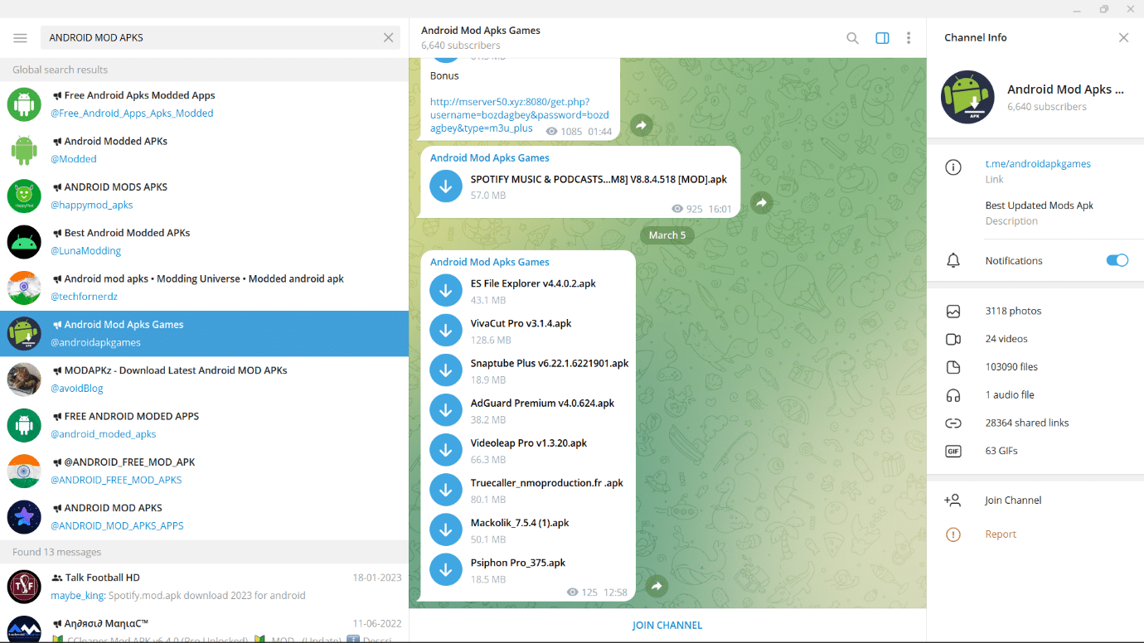Download the Spotify Music & Podcasts apk

[x=445, y=186]
